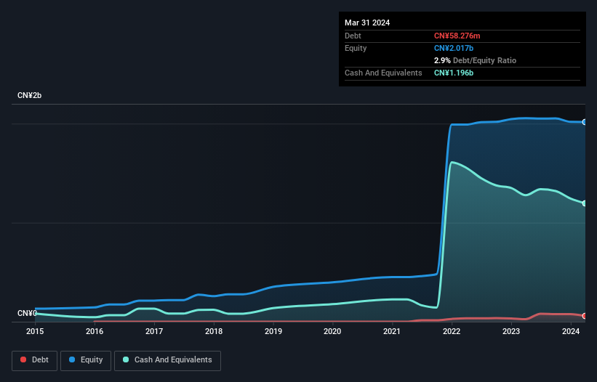
Task: Click Cash And Equivalents label in tooltip
Action: pyautogui.click(x=383, y=73)
